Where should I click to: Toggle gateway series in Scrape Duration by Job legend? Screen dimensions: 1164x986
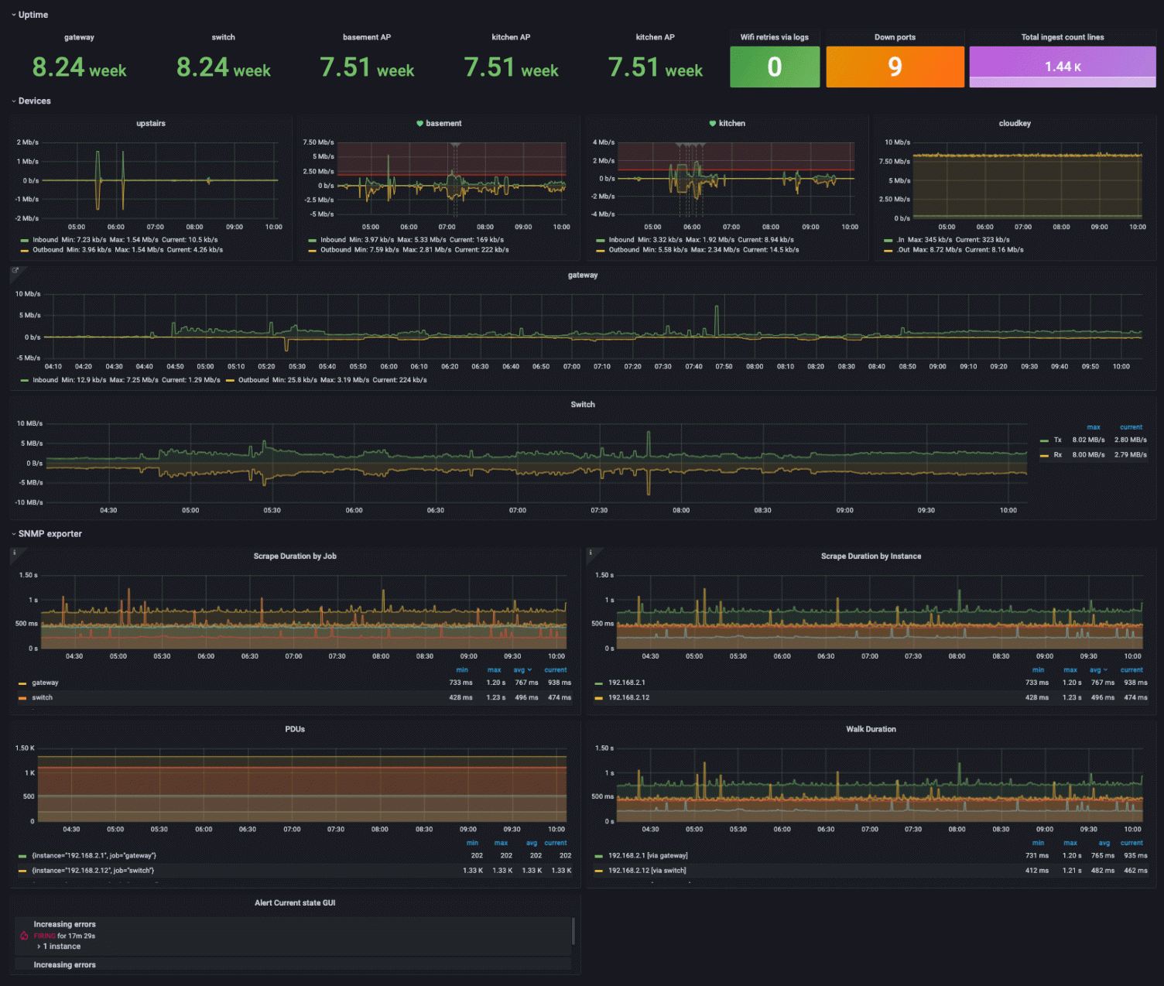[45, 683]
